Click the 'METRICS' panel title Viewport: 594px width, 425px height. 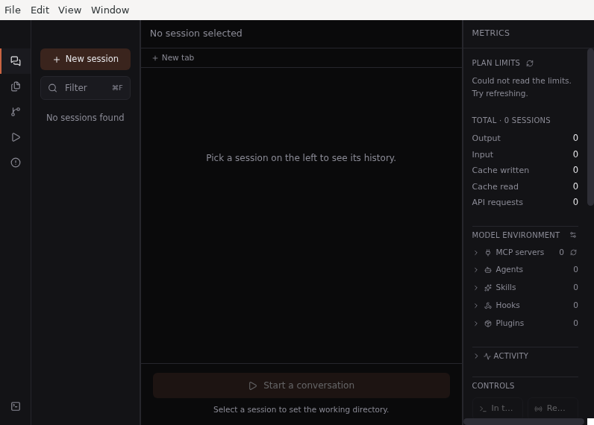click(x=490, y=33)
